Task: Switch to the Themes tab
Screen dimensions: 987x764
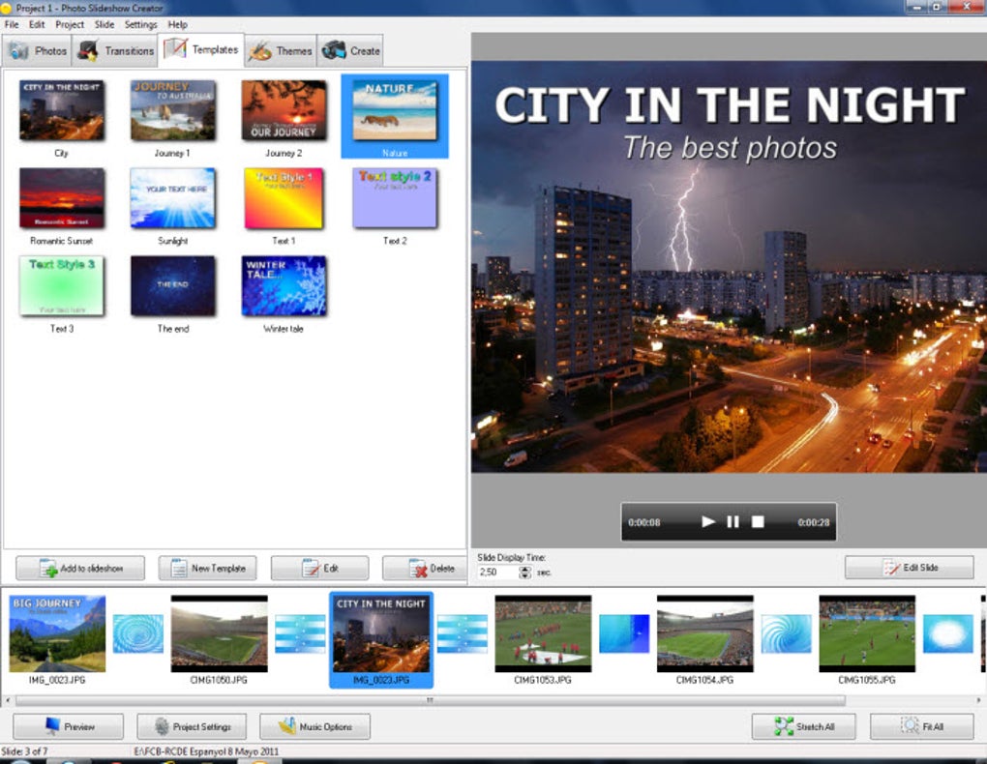Action: click(x=281, y=49)
